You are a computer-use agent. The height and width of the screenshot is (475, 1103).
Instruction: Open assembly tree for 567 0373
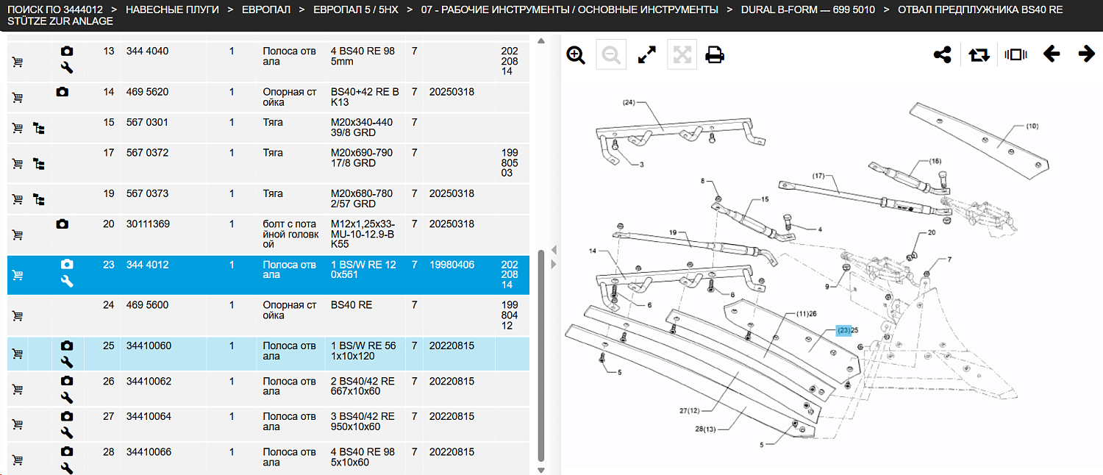pyautogui.click(x=39, y=199)
